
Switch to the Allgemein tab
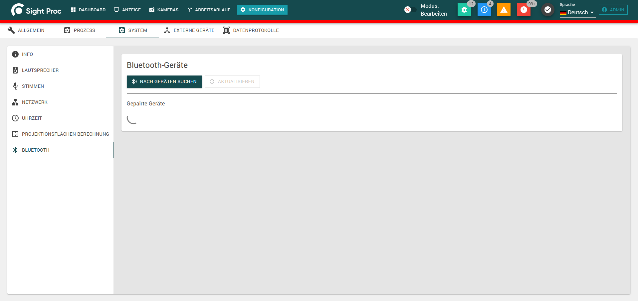[x=27, y=30]
